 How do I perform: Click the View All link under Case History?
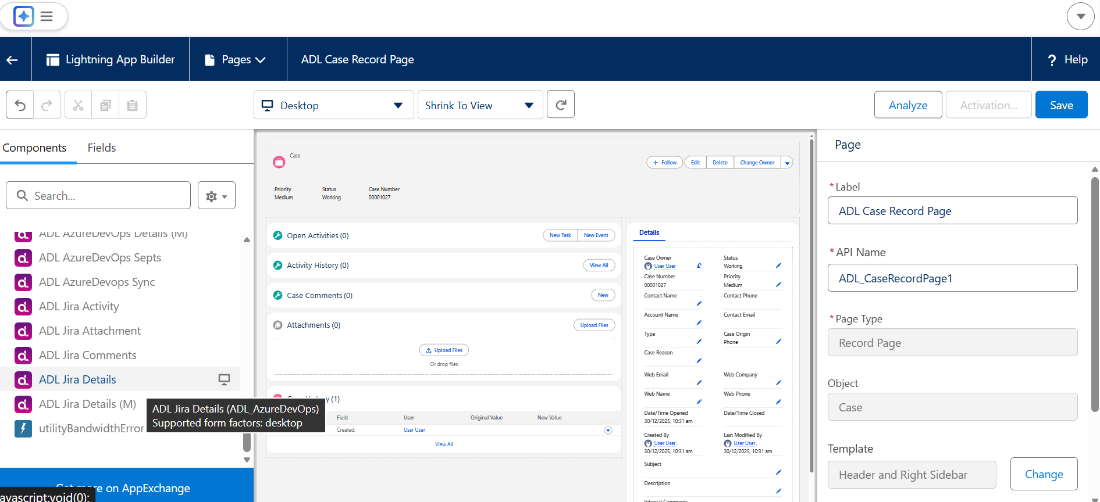pyautogui.click(x=444, y=444)
